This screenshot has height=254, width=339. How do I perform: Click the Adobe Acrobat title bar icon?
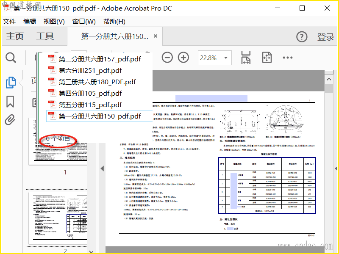point(8,8)
